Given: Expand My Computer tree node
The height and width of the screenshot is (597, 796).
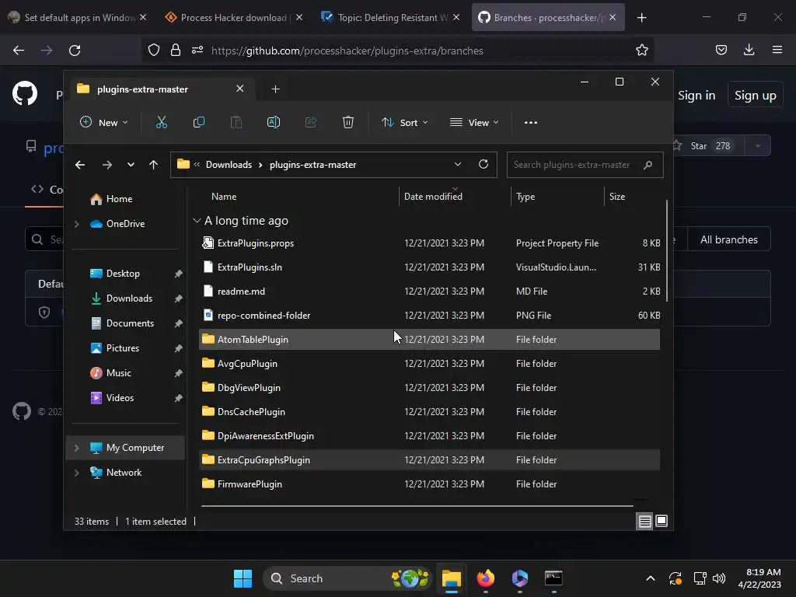Looking at the screenshot, I should coord(77,448).
